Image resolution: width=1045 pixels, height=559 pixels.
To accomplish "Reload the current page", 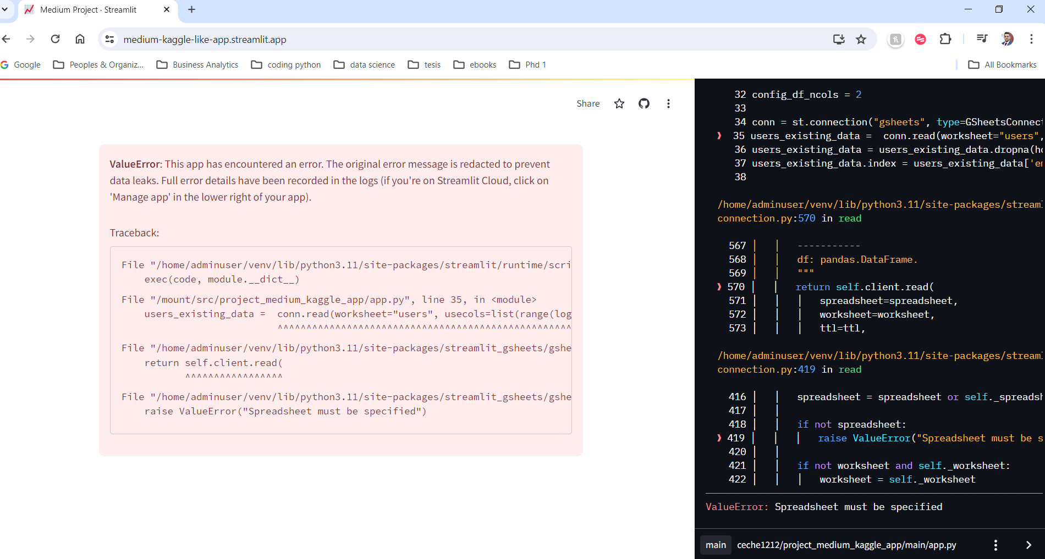I will 55,39.
